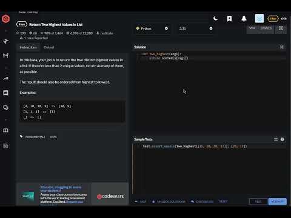The width and height of the screenshot is (291, 218).
Task: Open the Docs book sidebar icon
Action: (x=5, y=130)
